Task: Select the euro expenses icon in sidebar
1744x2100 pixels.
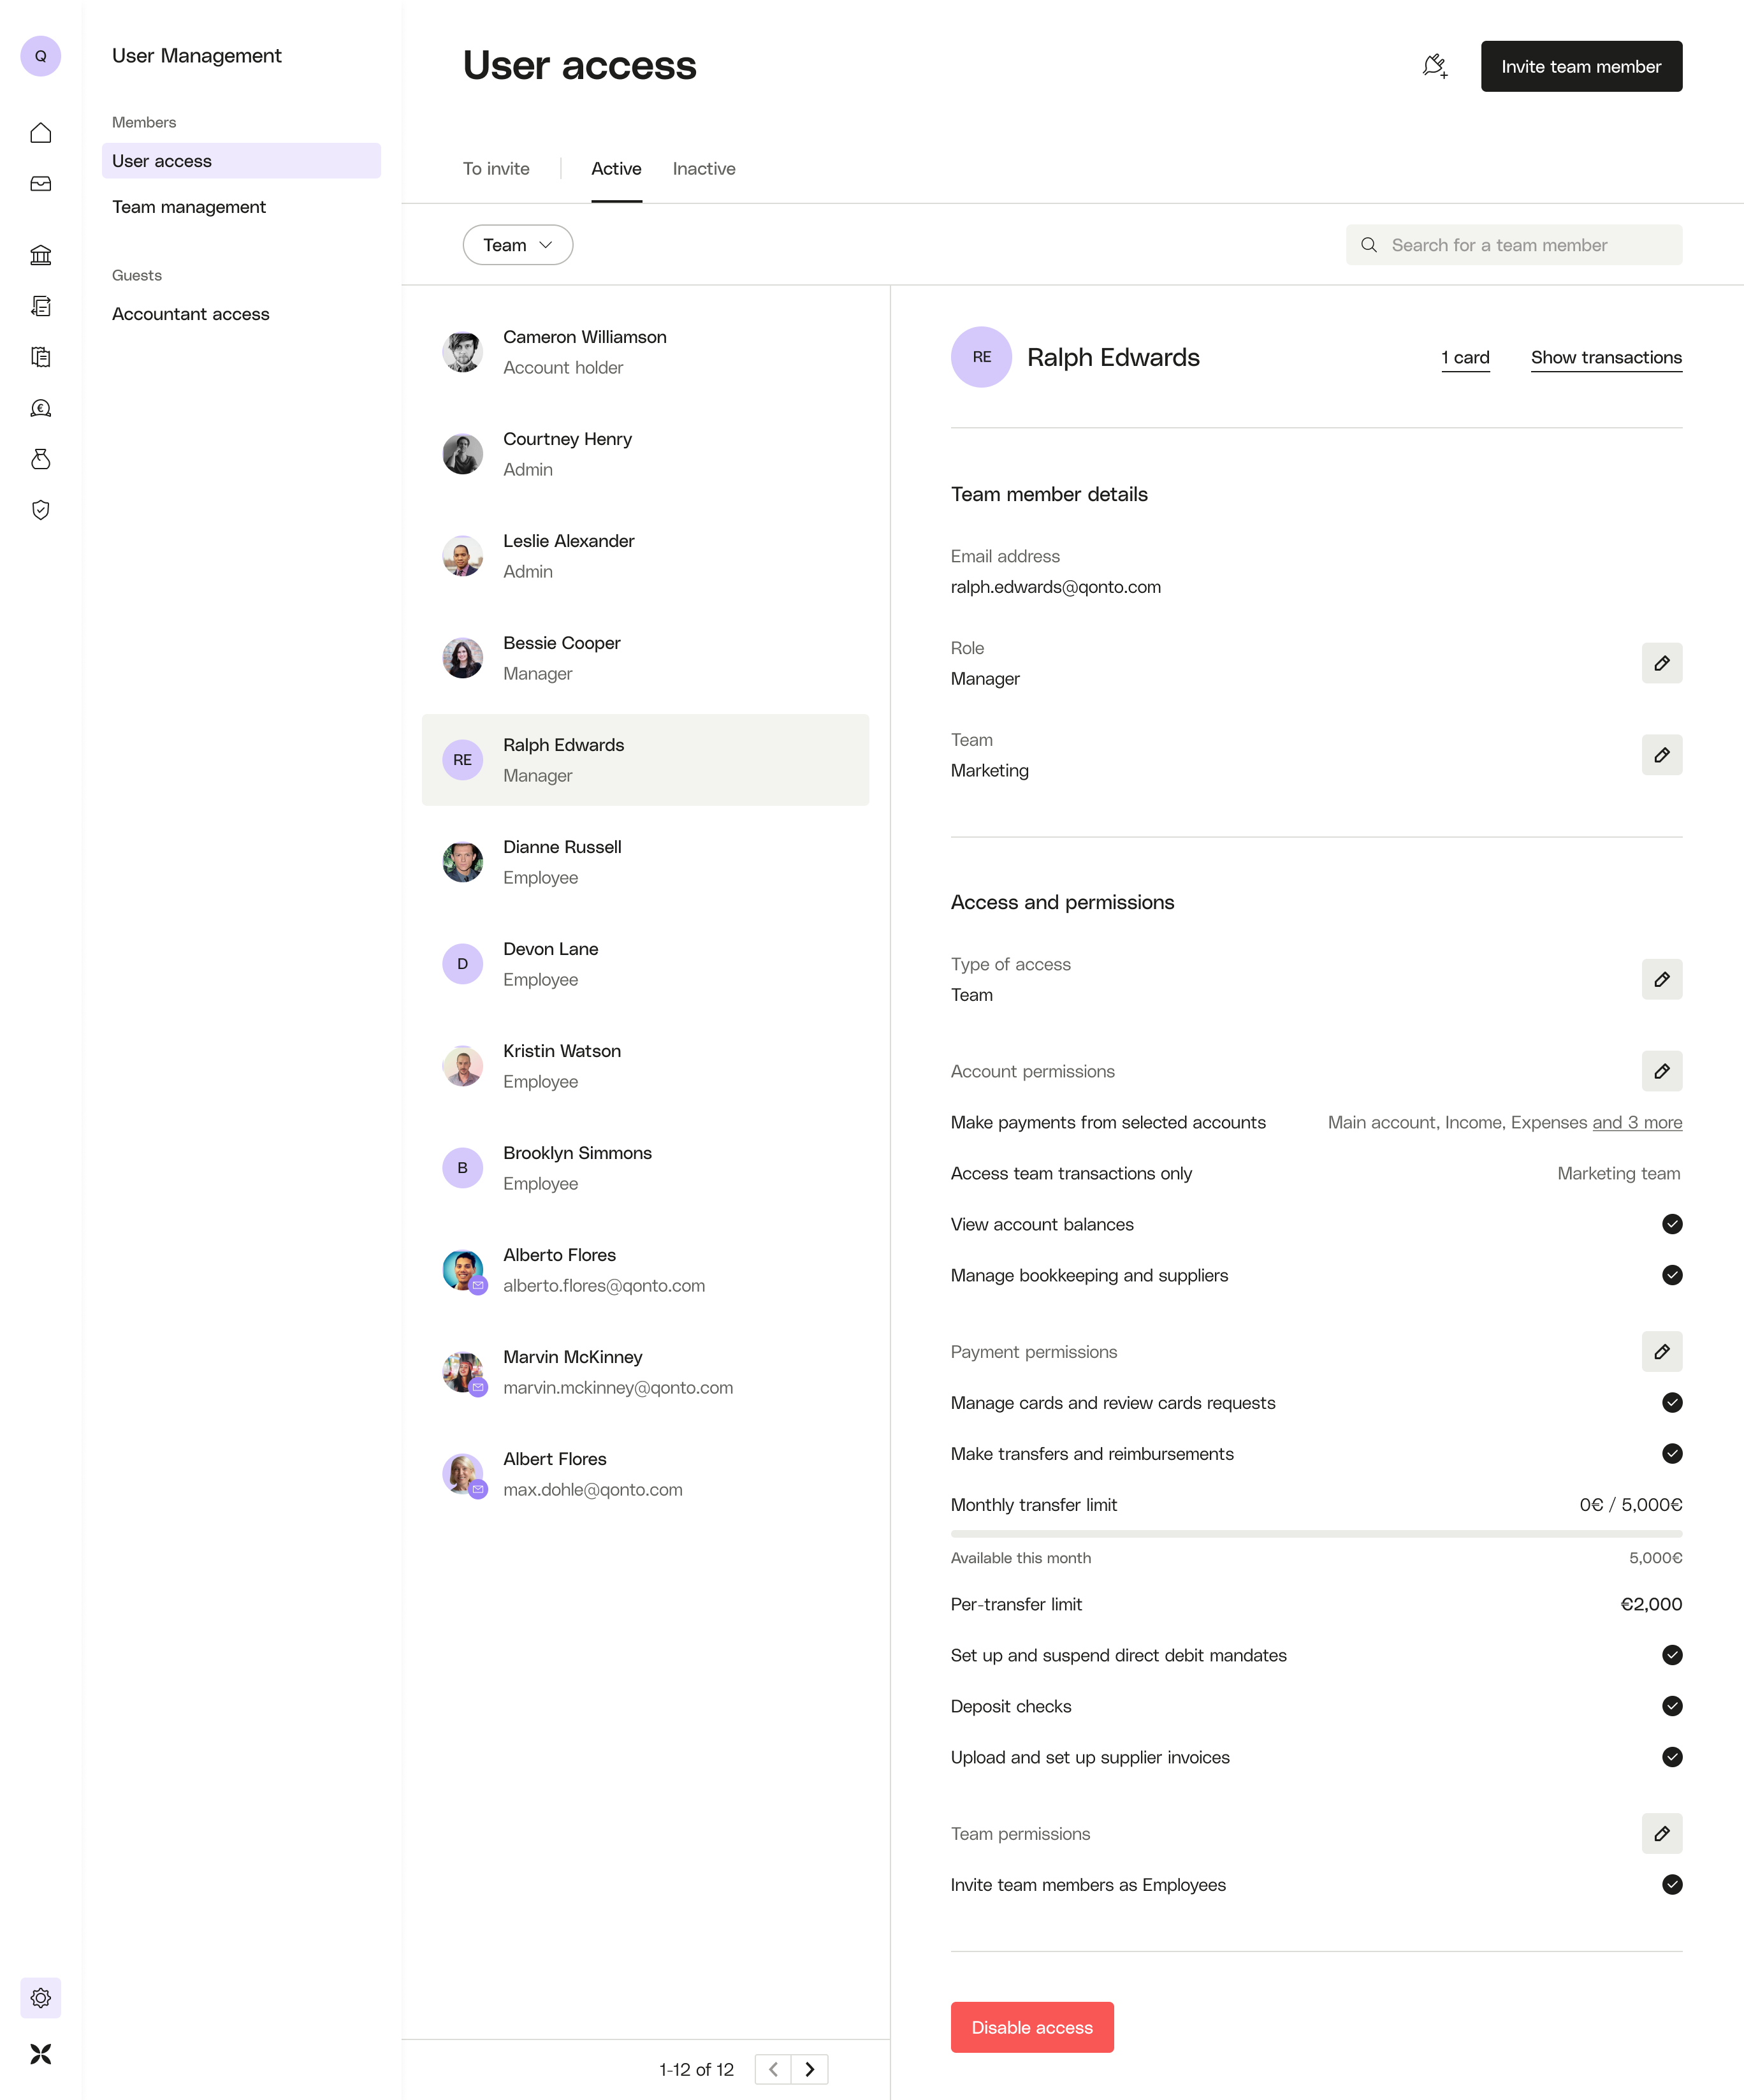Action: (41, 408)
